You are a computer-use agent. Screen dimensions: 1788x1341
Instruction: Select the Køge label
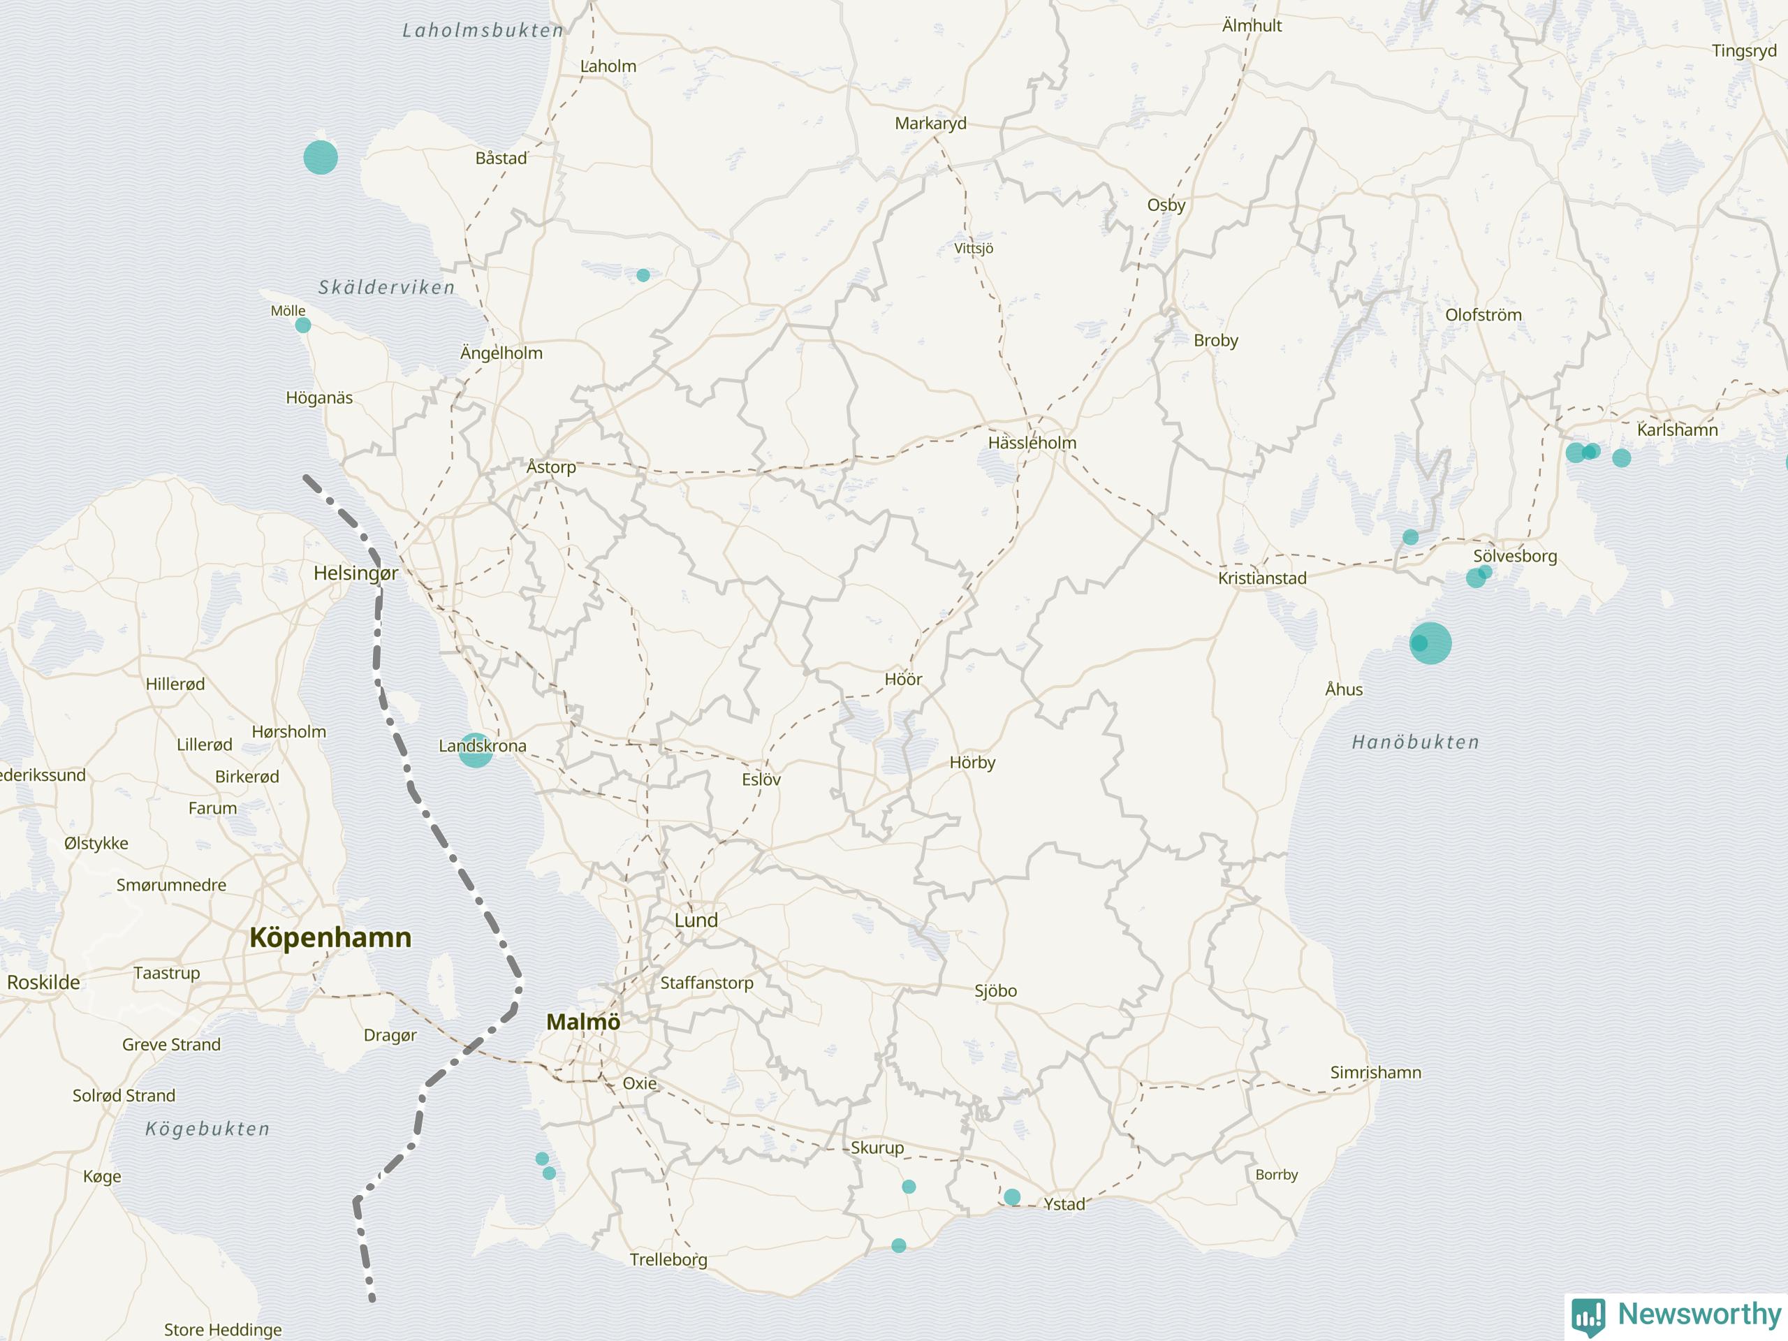[102, 1176]
